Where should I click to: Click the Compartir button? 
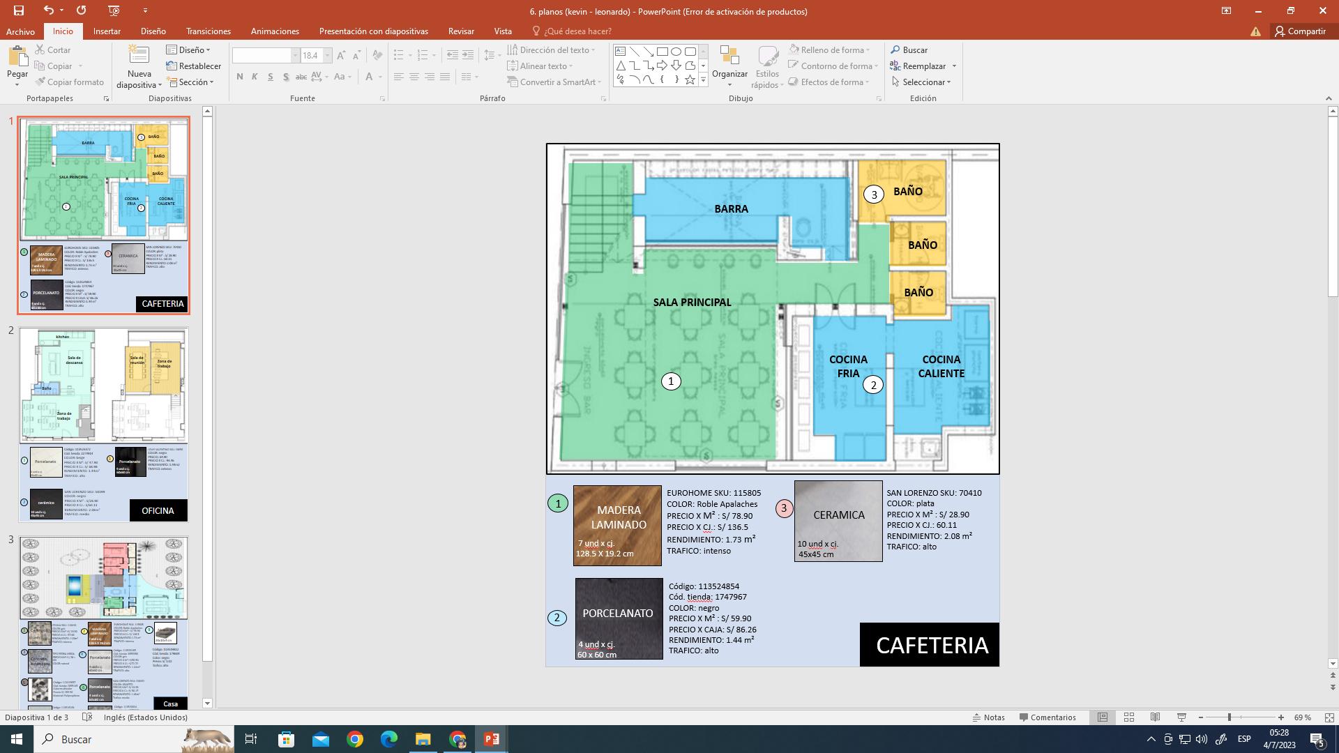coord(1300,31)
